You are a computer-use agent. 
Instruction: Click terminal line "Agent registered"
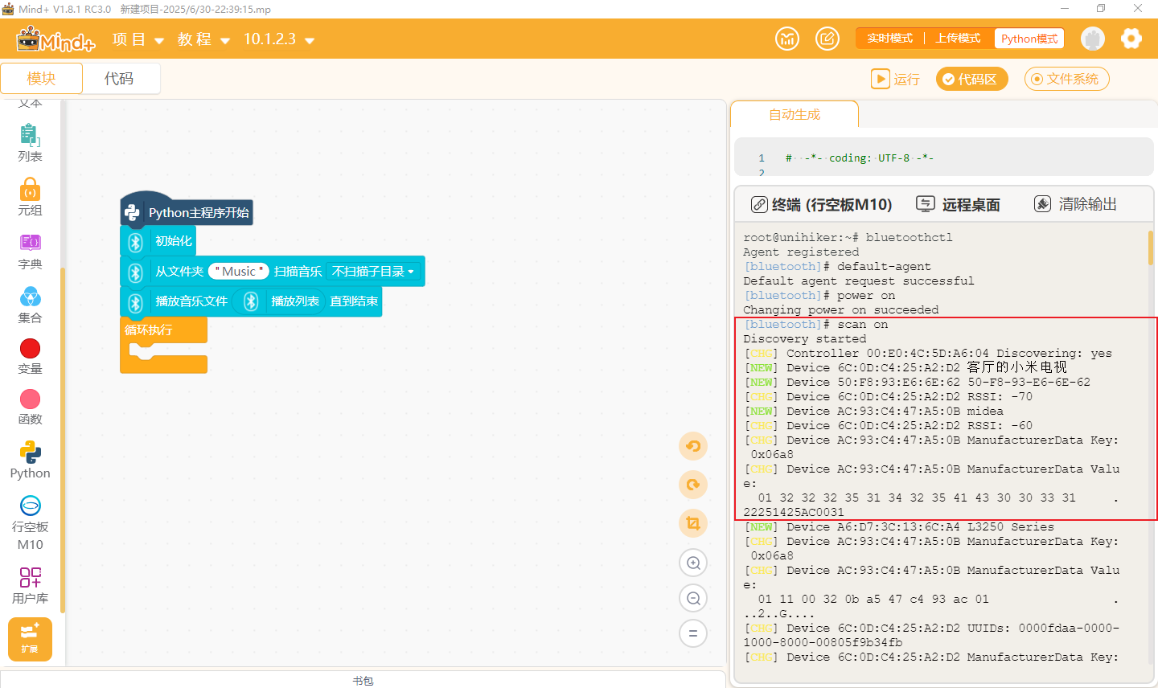801,252
